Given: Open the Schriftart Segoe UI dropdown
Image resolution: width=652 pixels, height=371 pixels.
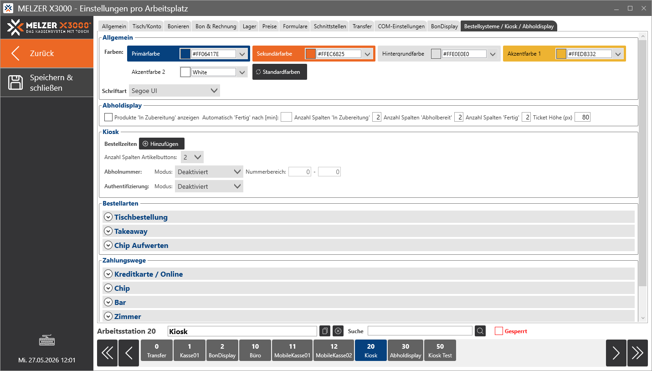Looking at the screenshot, I should 175,91.
